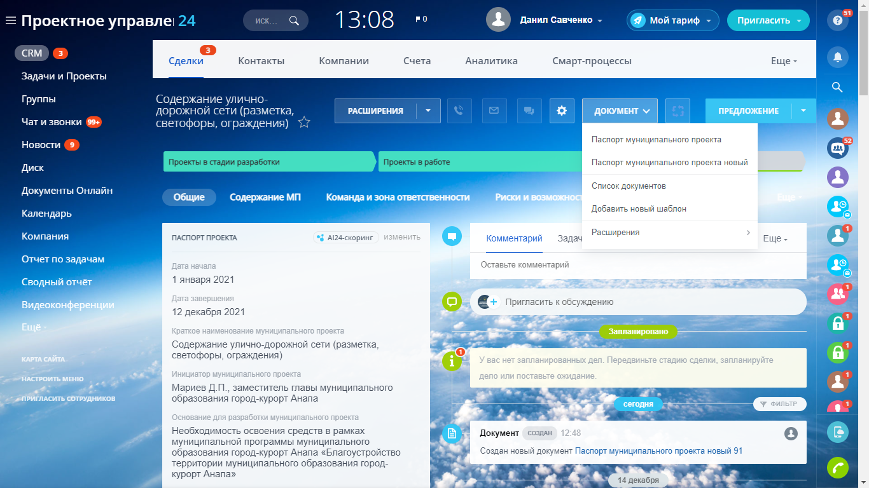Select Добавить новый шаблон

tap(670, 208)
